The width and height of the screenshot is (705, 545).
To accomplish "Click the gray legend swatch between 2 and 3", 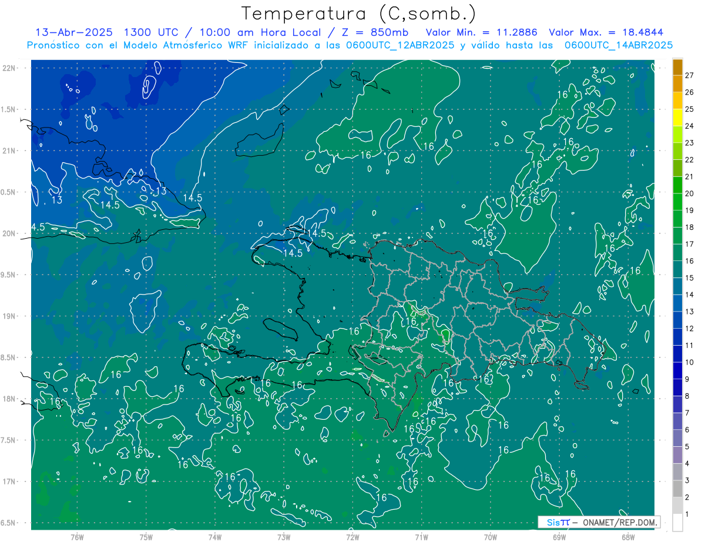I will 677,489.
